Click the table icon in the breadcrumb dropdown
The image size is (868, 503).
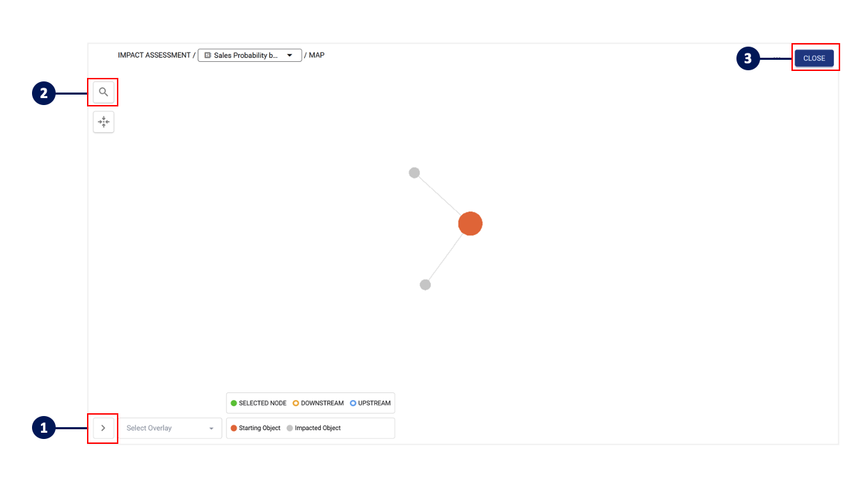207,56
